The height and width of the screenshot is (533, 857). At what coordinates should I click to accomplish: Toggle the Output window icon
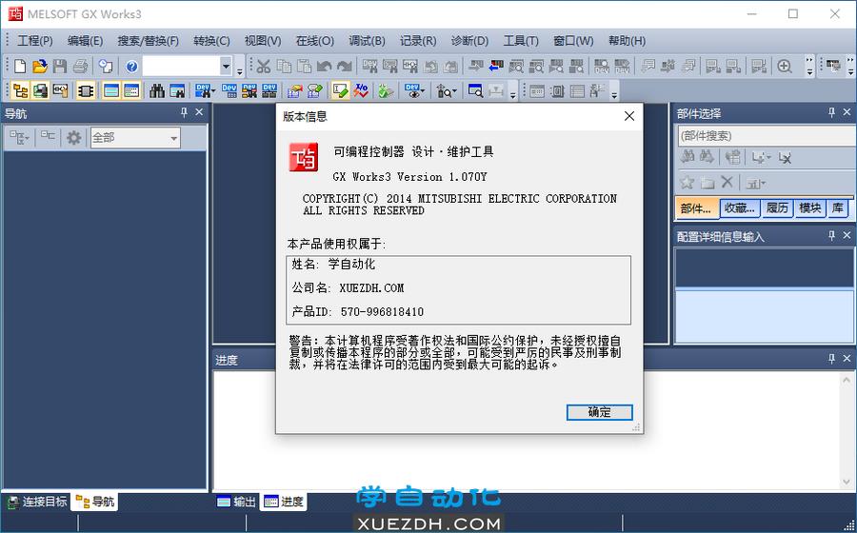coord(111,90)
